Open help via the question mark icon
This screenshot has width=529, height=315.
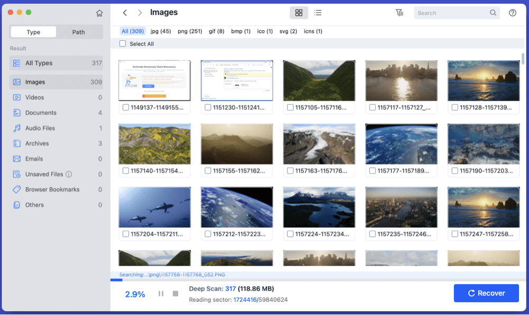pos(513,12)
